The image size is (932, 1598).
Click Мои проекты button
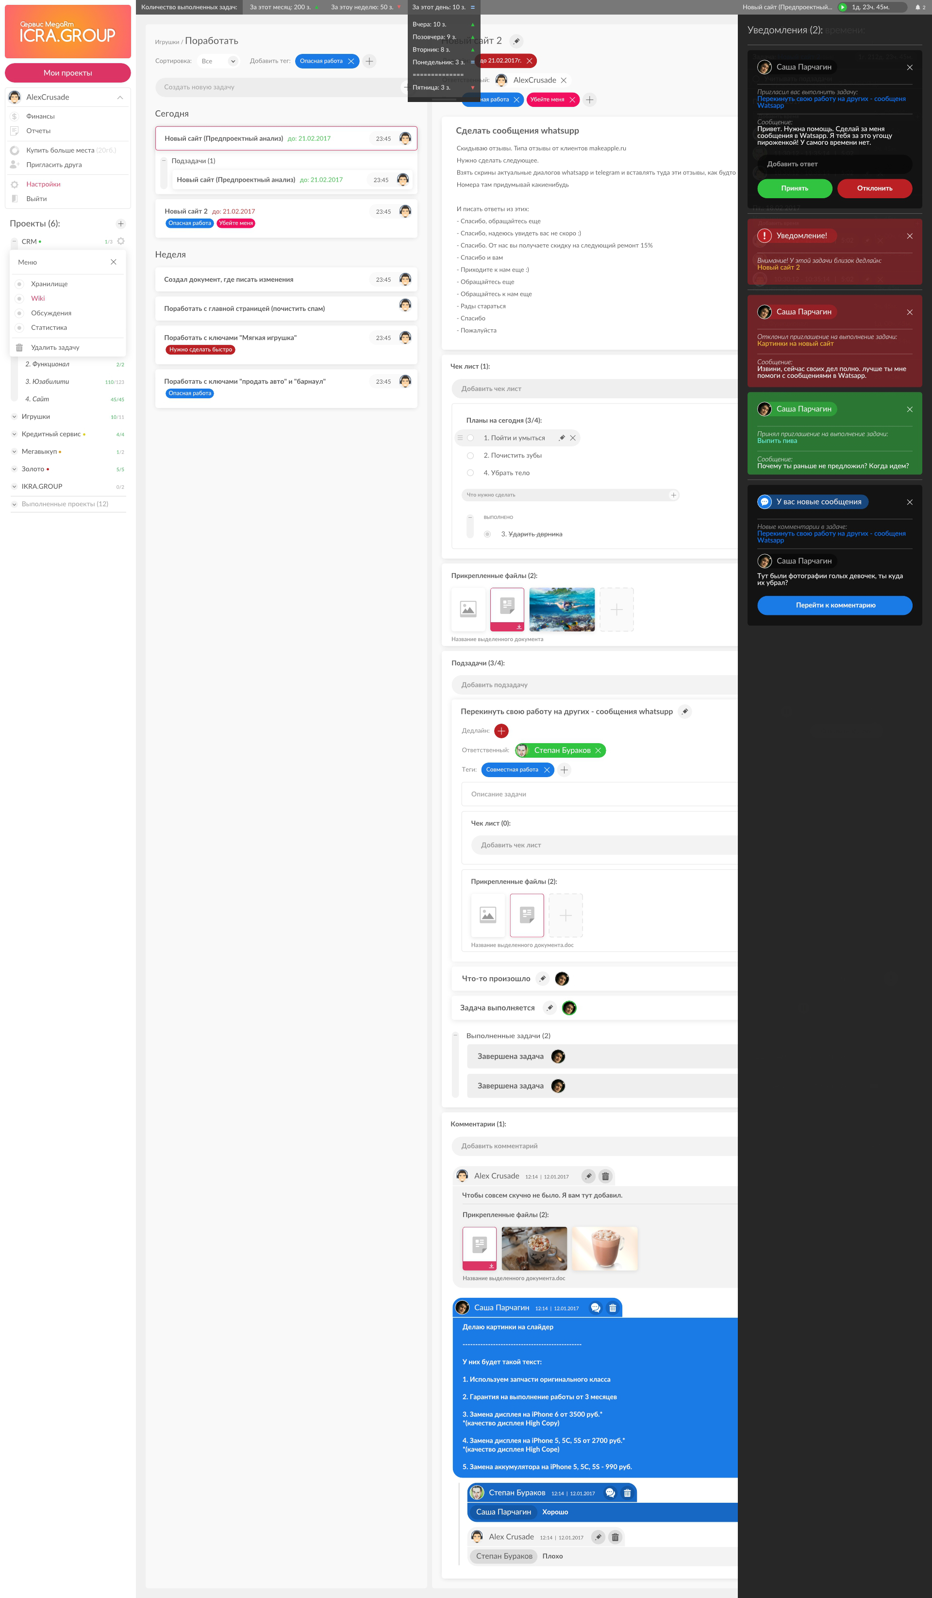[x=68, y=73]
